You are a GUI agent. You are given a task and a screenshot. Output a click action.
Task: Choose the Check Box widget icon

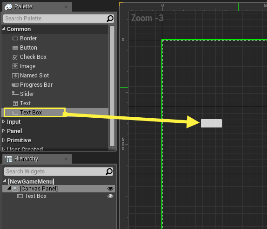coord(15,57)
